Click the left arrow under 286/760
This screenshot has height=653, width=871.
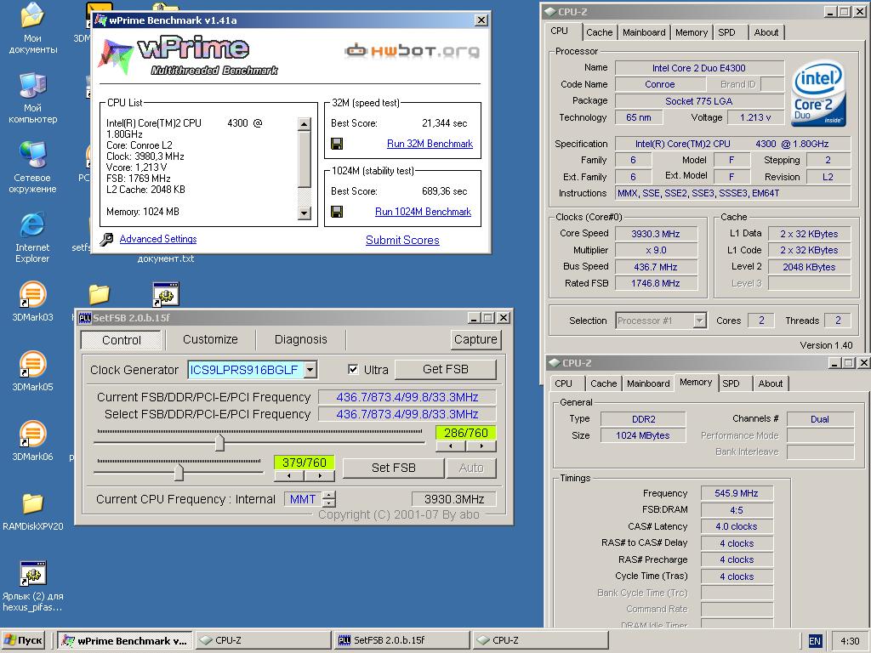pyautogui.click(x=451, y=446)
